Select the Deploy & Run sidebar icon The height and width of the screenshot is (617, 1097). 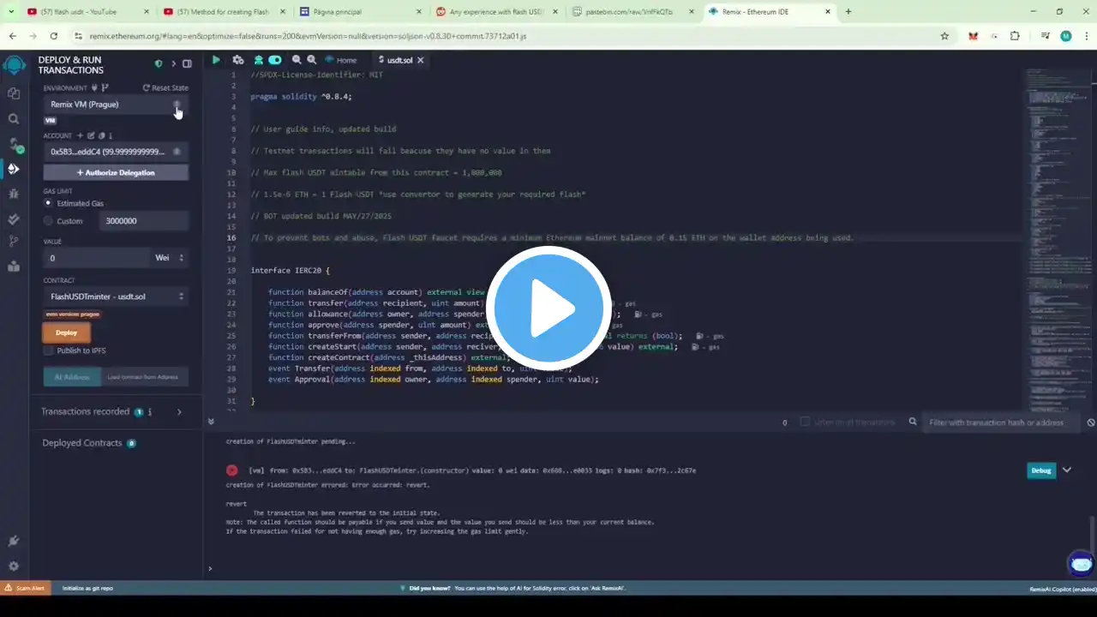pyautogui.click(x=14, y=169)
